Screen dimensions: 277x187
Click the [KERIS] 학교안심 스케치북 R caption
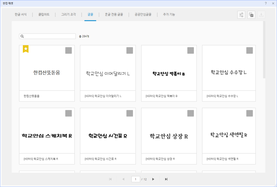point(41,159)
